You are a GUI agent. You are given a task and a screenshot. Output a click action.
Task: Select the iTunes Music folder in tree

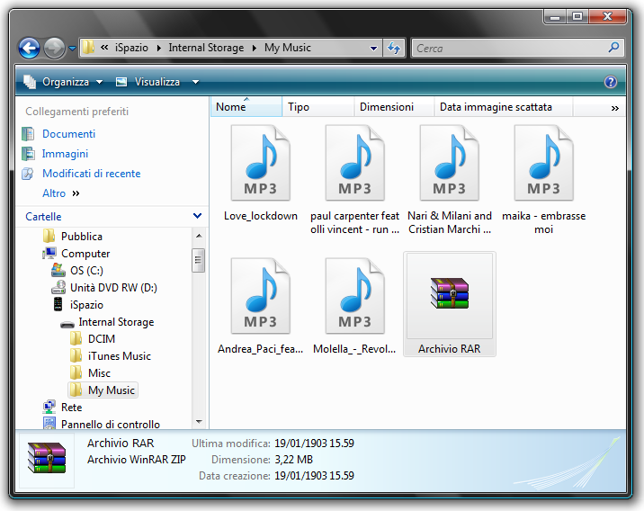point(119,356)
